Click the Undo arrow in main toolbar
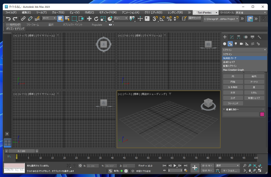 (x=8, y=19)
